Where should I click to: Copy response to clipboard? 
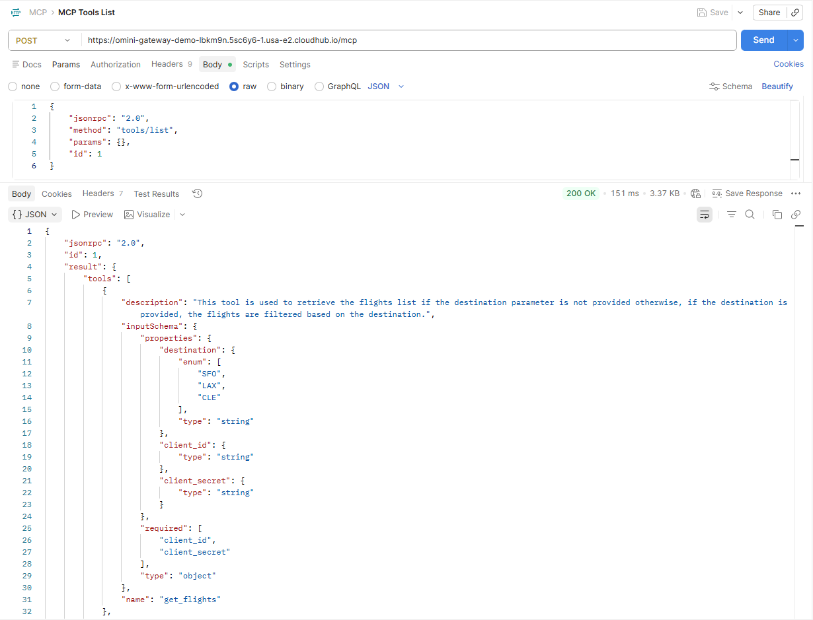[x=777, y=215]
